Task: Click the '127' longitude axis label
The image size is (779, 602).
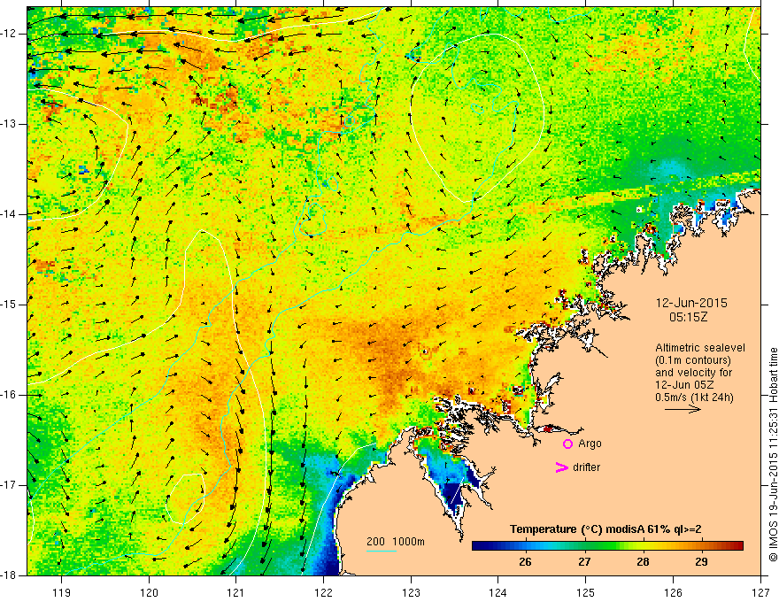Action: [760, 592]
